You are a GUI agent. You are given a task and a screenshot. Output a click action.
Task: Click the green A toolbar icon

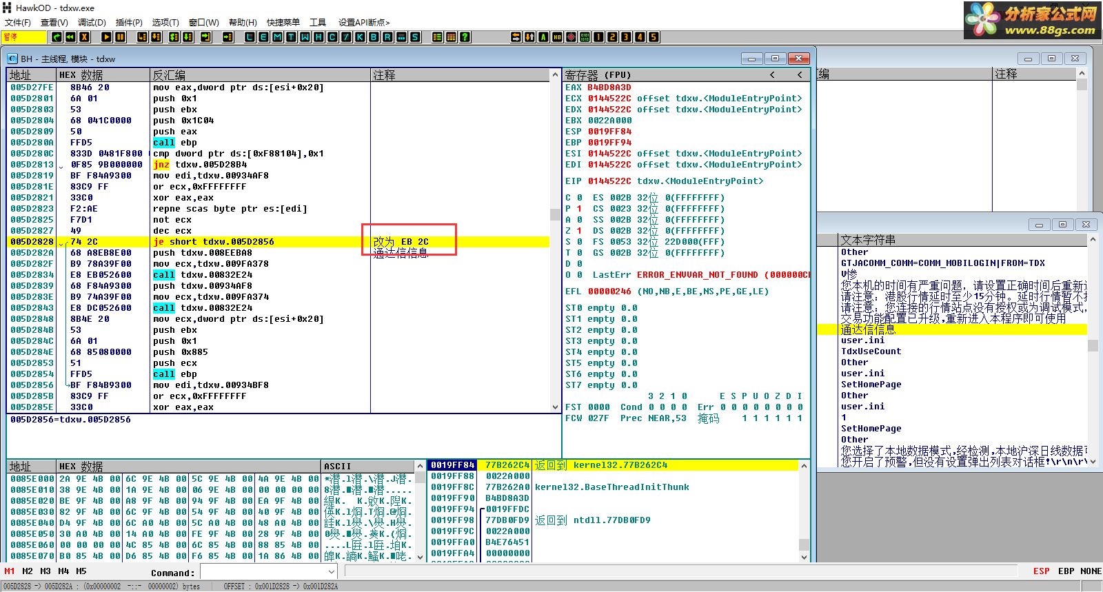[543, 37]
